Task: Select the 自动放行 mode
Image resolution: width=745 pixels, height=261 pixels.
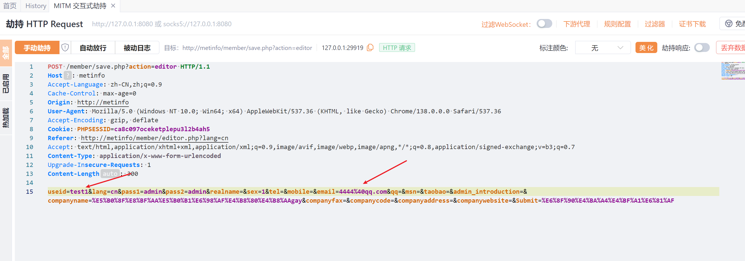Action: pos(93,48)
